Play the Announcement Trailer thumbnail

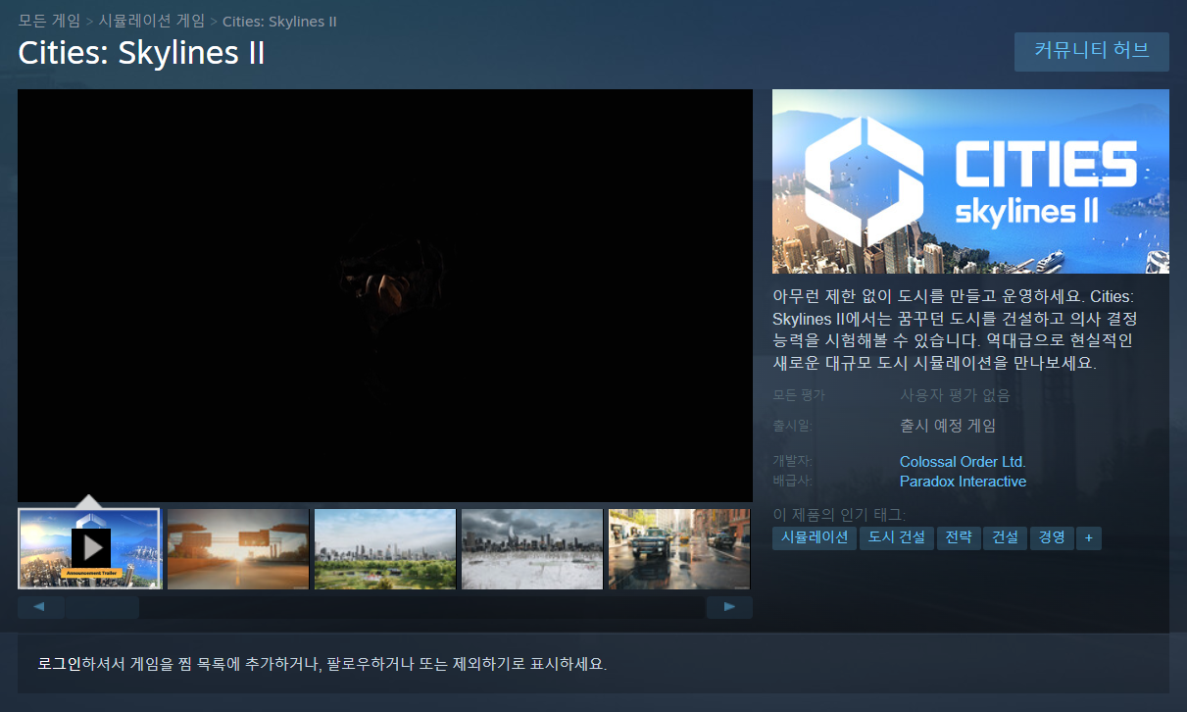coord(89,548)
